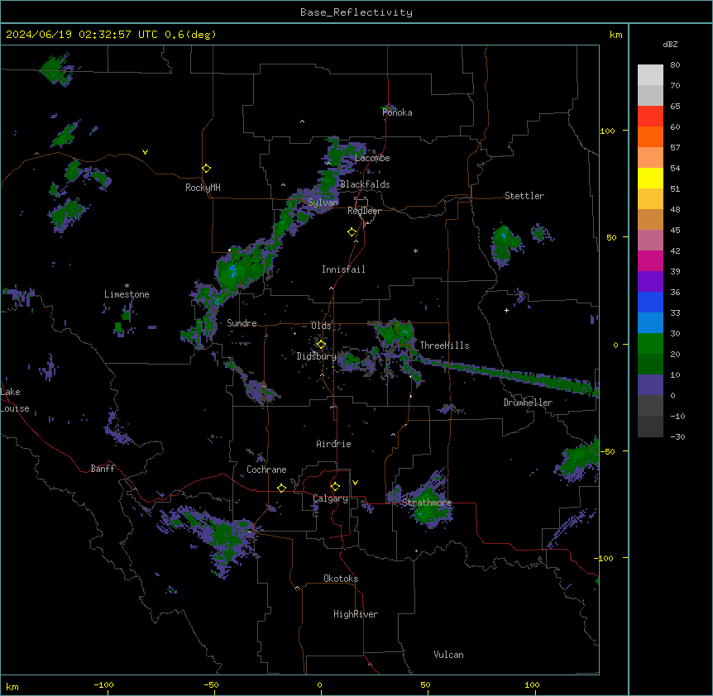
Task: Select the Innisfail label
Action: [x=343, y=269]
